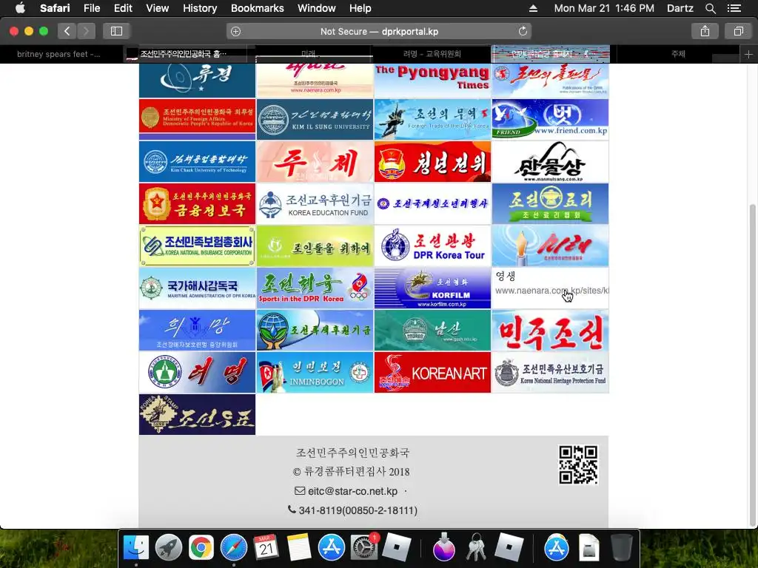Open the Trash in the Dock
The height and width of the screenshot is (568, 758).
[x=622, y=548]
